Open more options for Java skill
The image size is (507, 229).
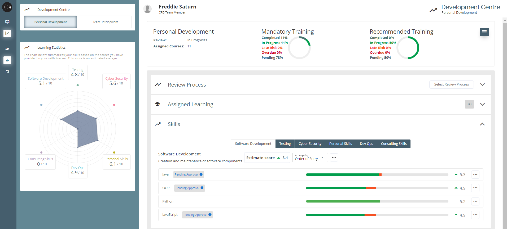(475, 174)
